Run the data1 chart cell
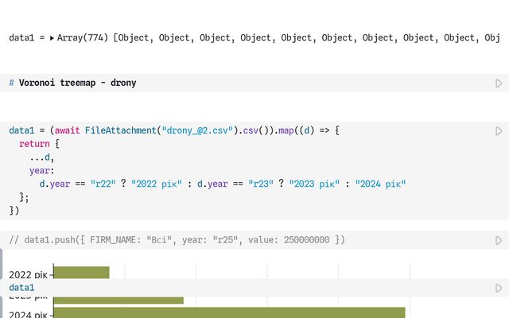 click(499, 288)
